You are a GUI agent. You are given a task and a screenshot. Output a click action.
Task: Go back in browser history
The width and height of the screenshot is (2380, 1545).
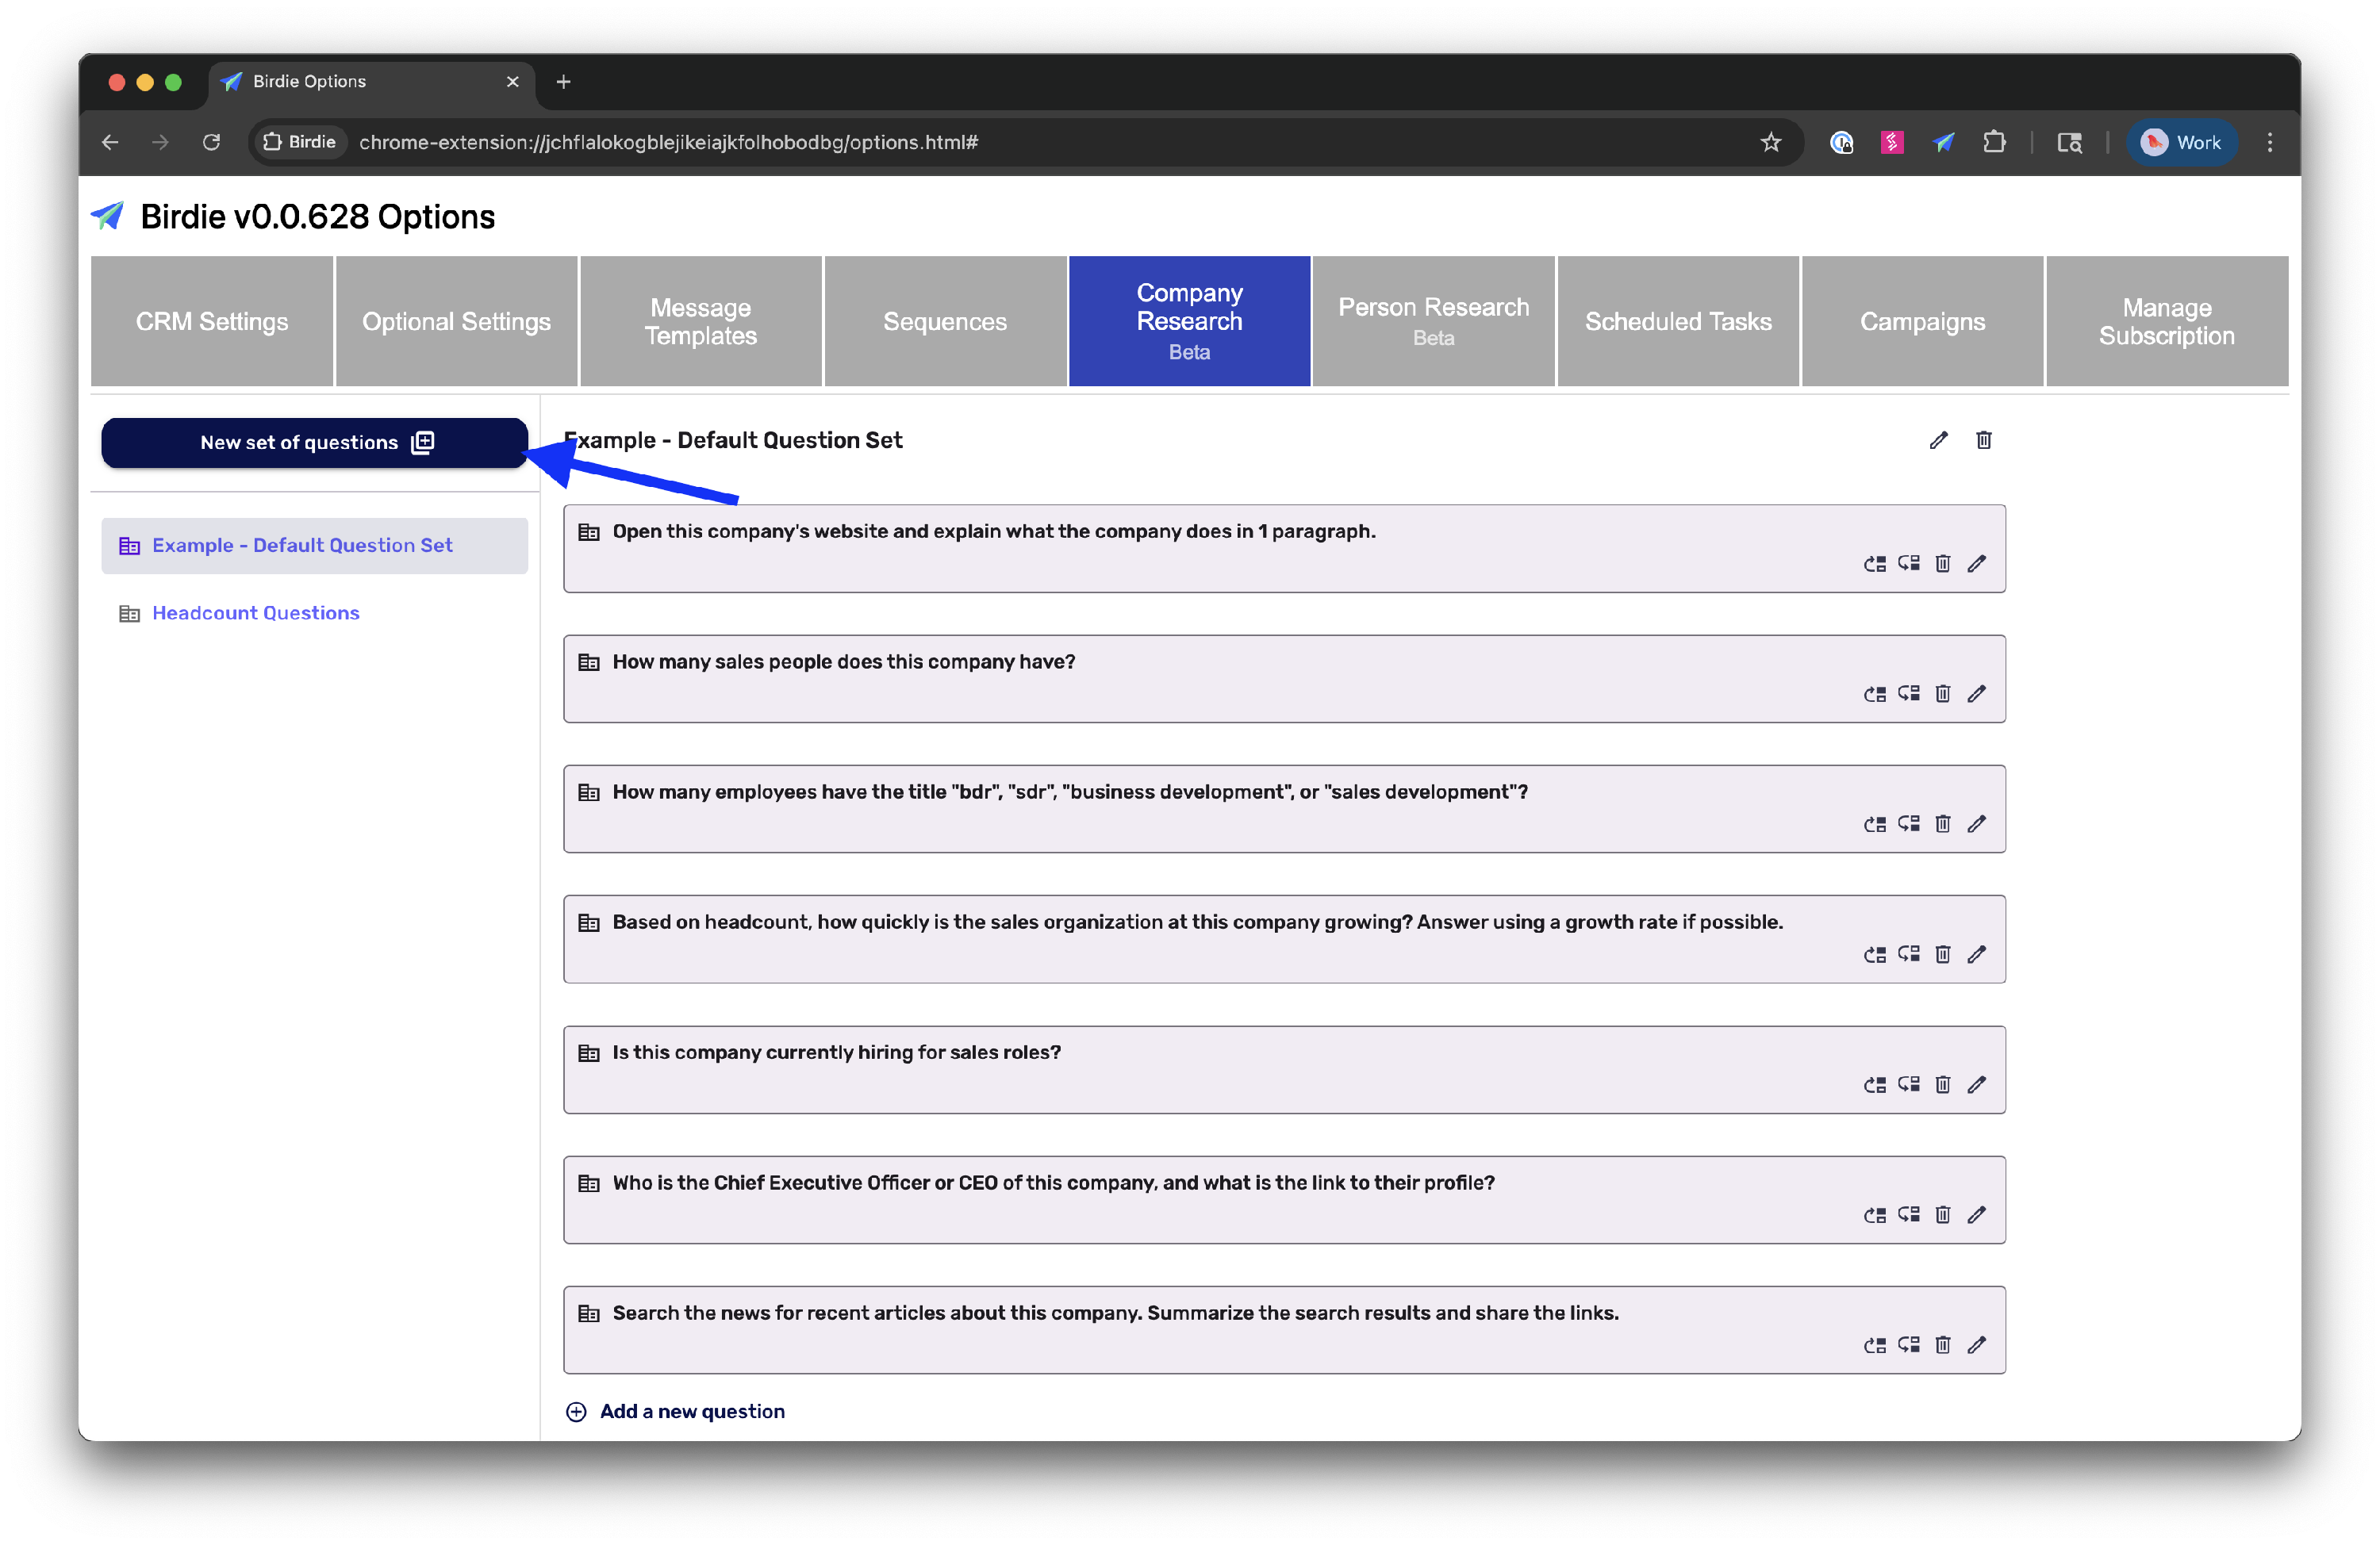pyautogui.click(x=110, y=142)
